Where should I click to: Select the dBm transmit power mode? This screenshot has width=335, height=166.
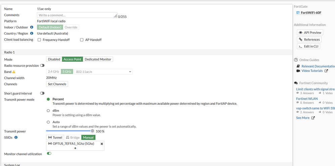pos(48,111)
